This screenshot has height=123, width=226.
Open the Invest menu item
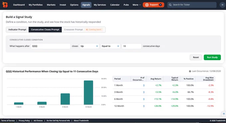(63, 5)
